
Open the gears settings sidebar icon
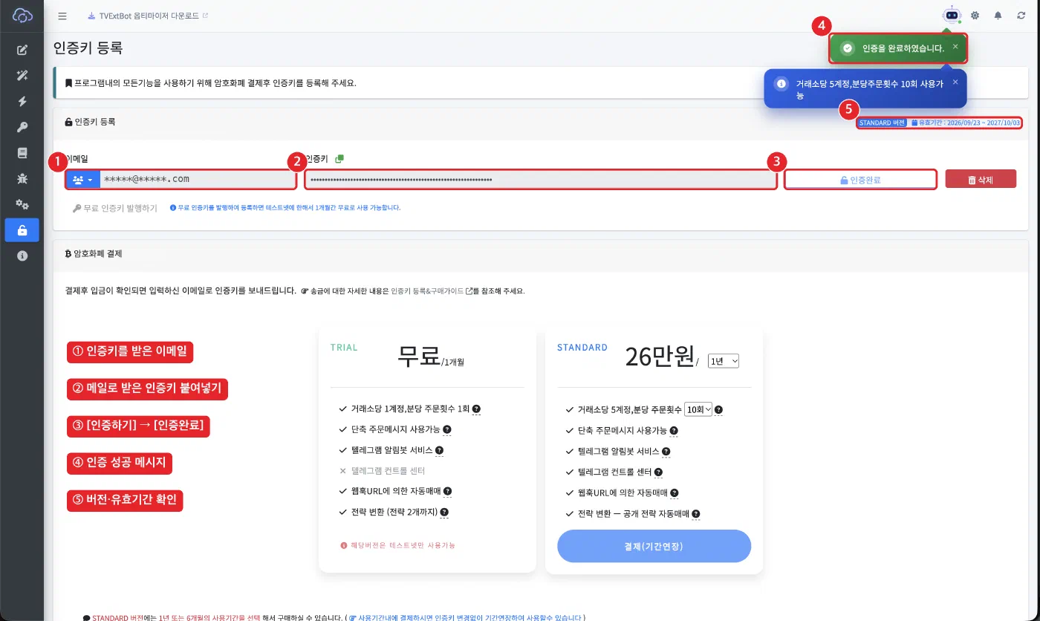tap(22, 204)
